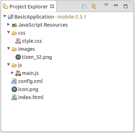Select the Project Explorer tab

(x=29, y=6)
